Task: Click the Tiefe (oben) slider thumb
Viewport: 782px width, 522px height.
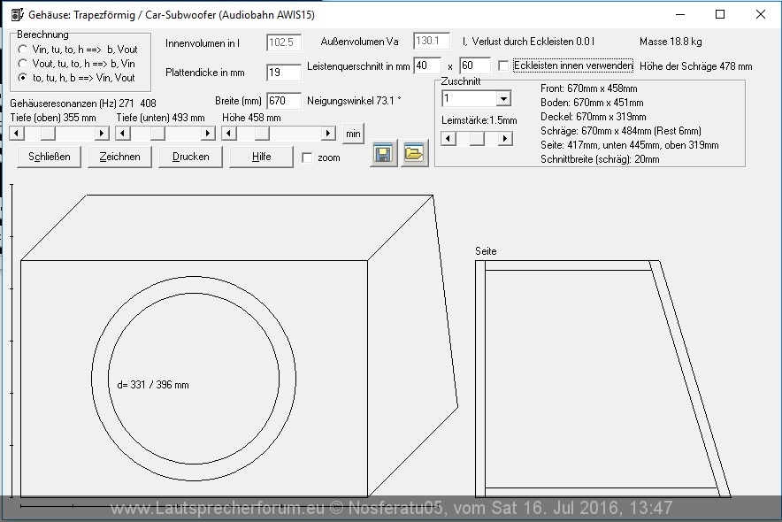Action: (x=47, y=134)
